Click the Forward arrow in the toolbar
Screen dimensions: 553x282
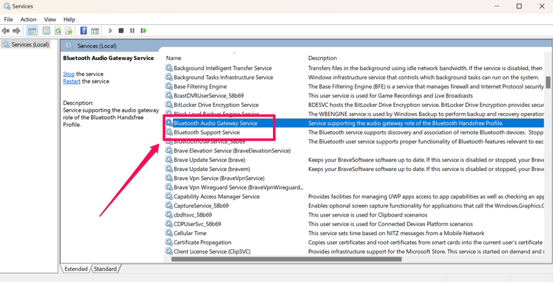tap(17, 30)
